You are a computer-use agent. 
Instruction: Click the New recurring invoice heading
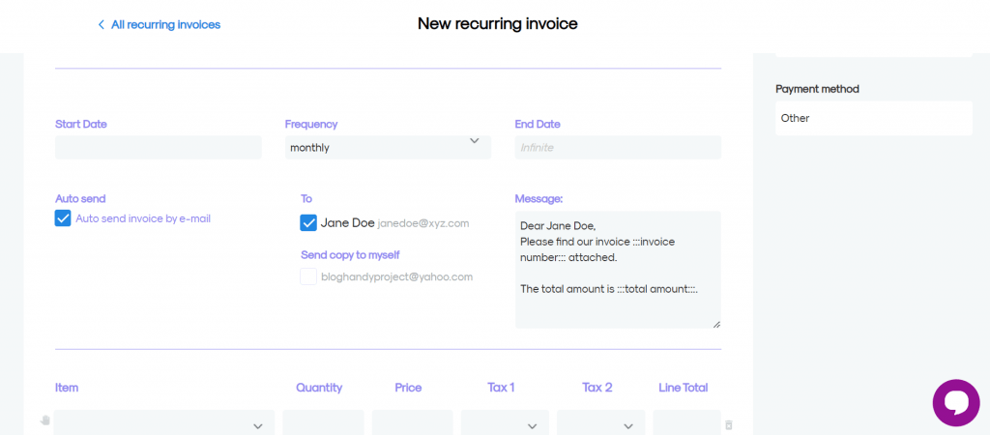(x=498, y=24)
